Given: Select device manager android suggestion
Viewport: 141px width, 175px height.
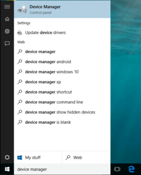Looking at the screenshot, I should coord(62,62).
